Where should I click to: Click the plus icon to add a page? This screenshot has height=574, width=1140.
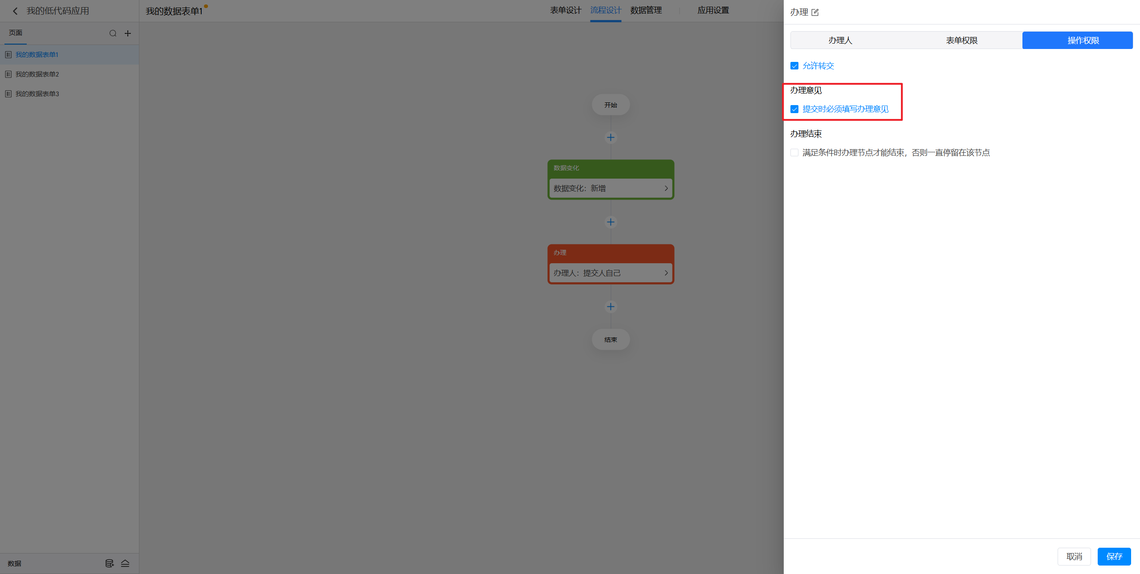point(128,33)
